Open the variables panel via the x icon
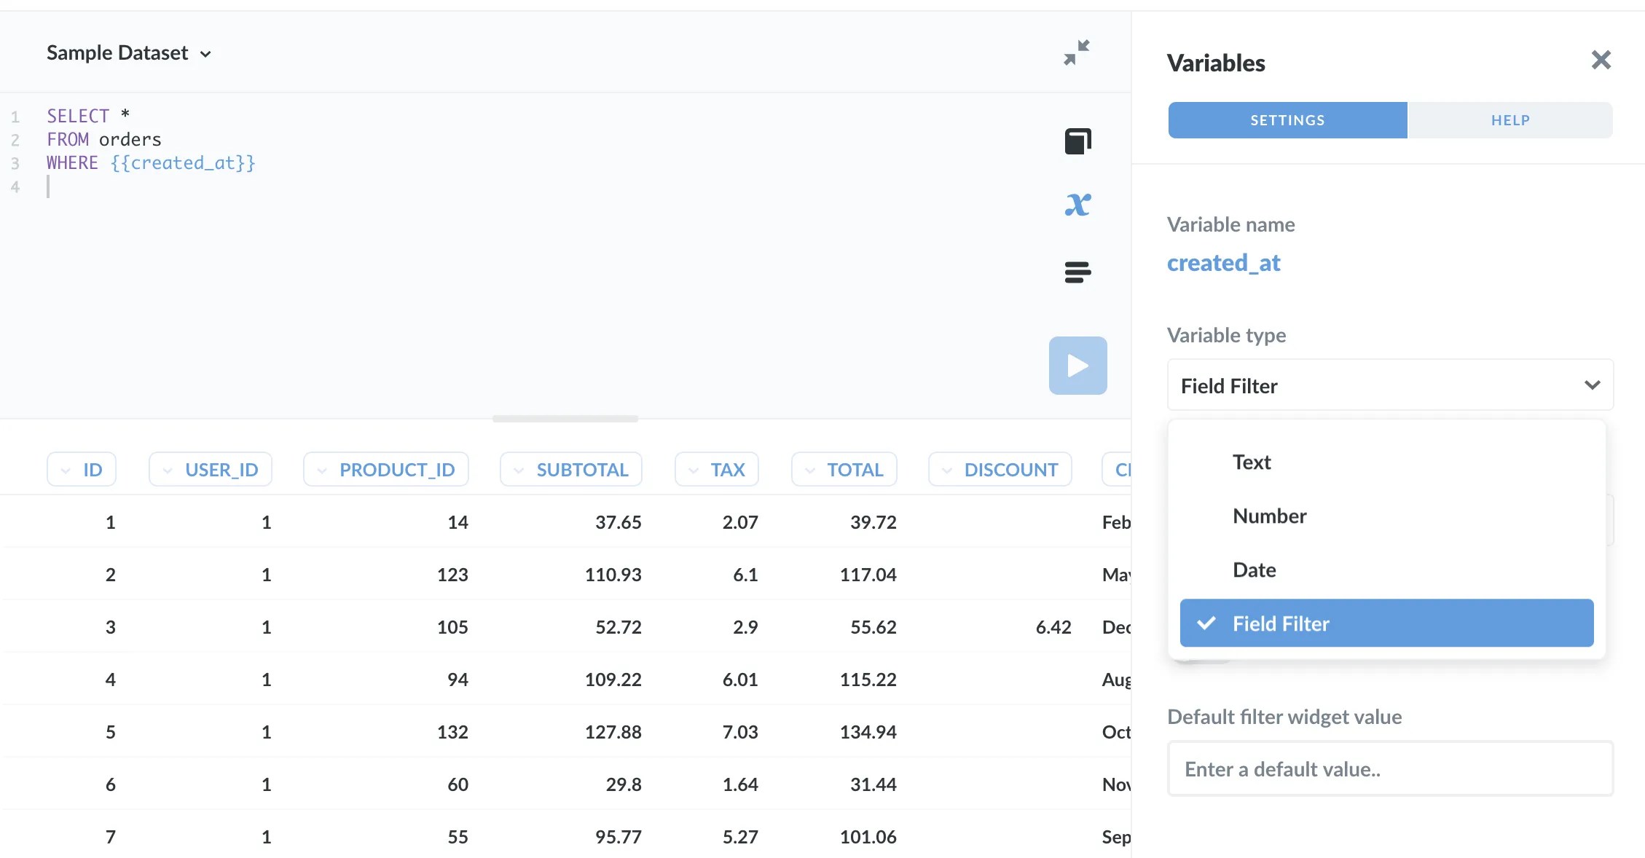1645x858 pixels. coord(1077,205)
